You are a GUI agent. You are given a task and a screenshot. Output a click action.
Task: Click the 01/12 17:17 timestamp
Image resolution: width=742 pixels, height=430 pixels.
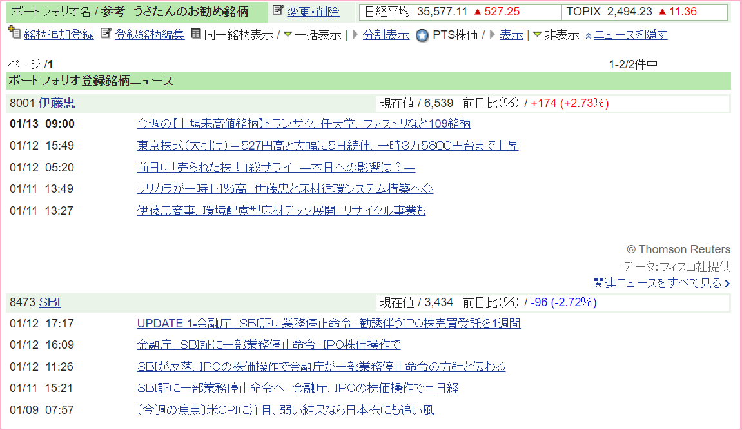pos(42,324)
